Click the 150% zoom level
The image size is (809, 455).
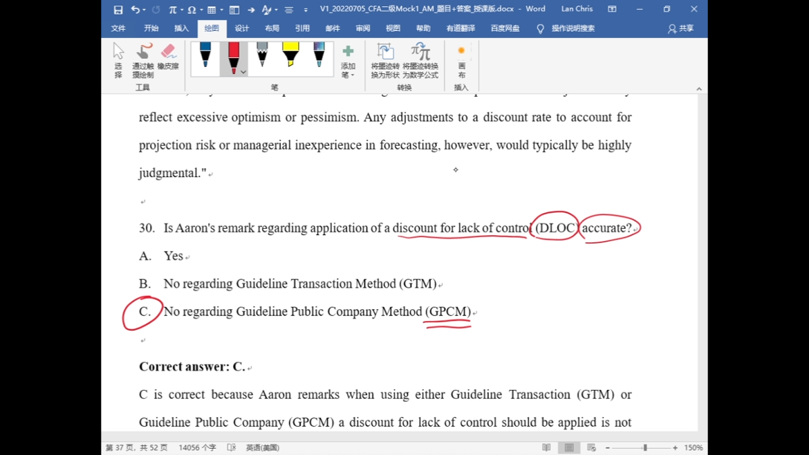tap(694, 448)
